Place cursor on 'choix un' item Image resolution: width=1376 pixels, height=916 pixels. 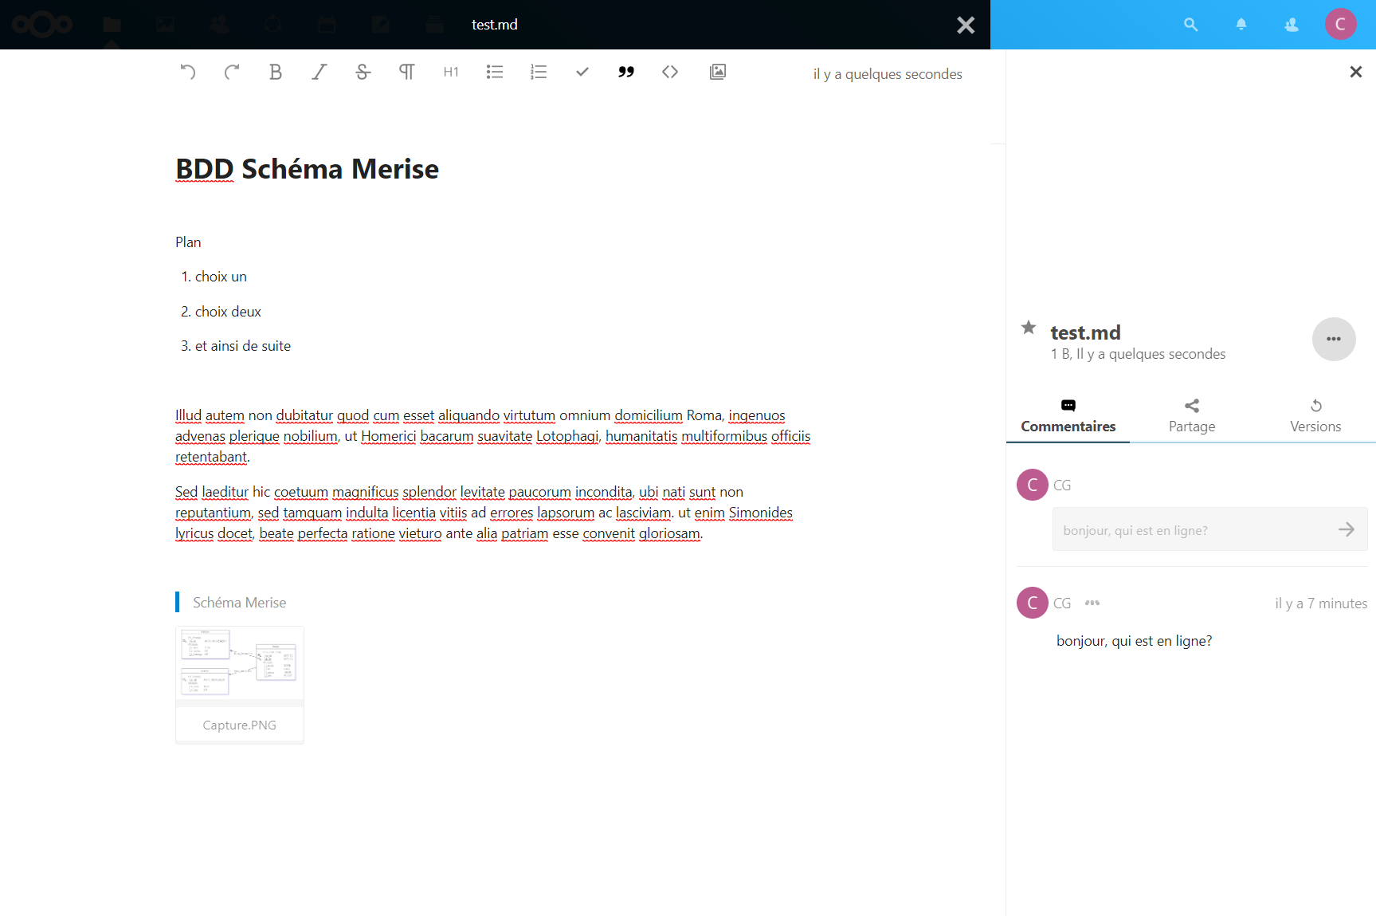coord(221,277)
